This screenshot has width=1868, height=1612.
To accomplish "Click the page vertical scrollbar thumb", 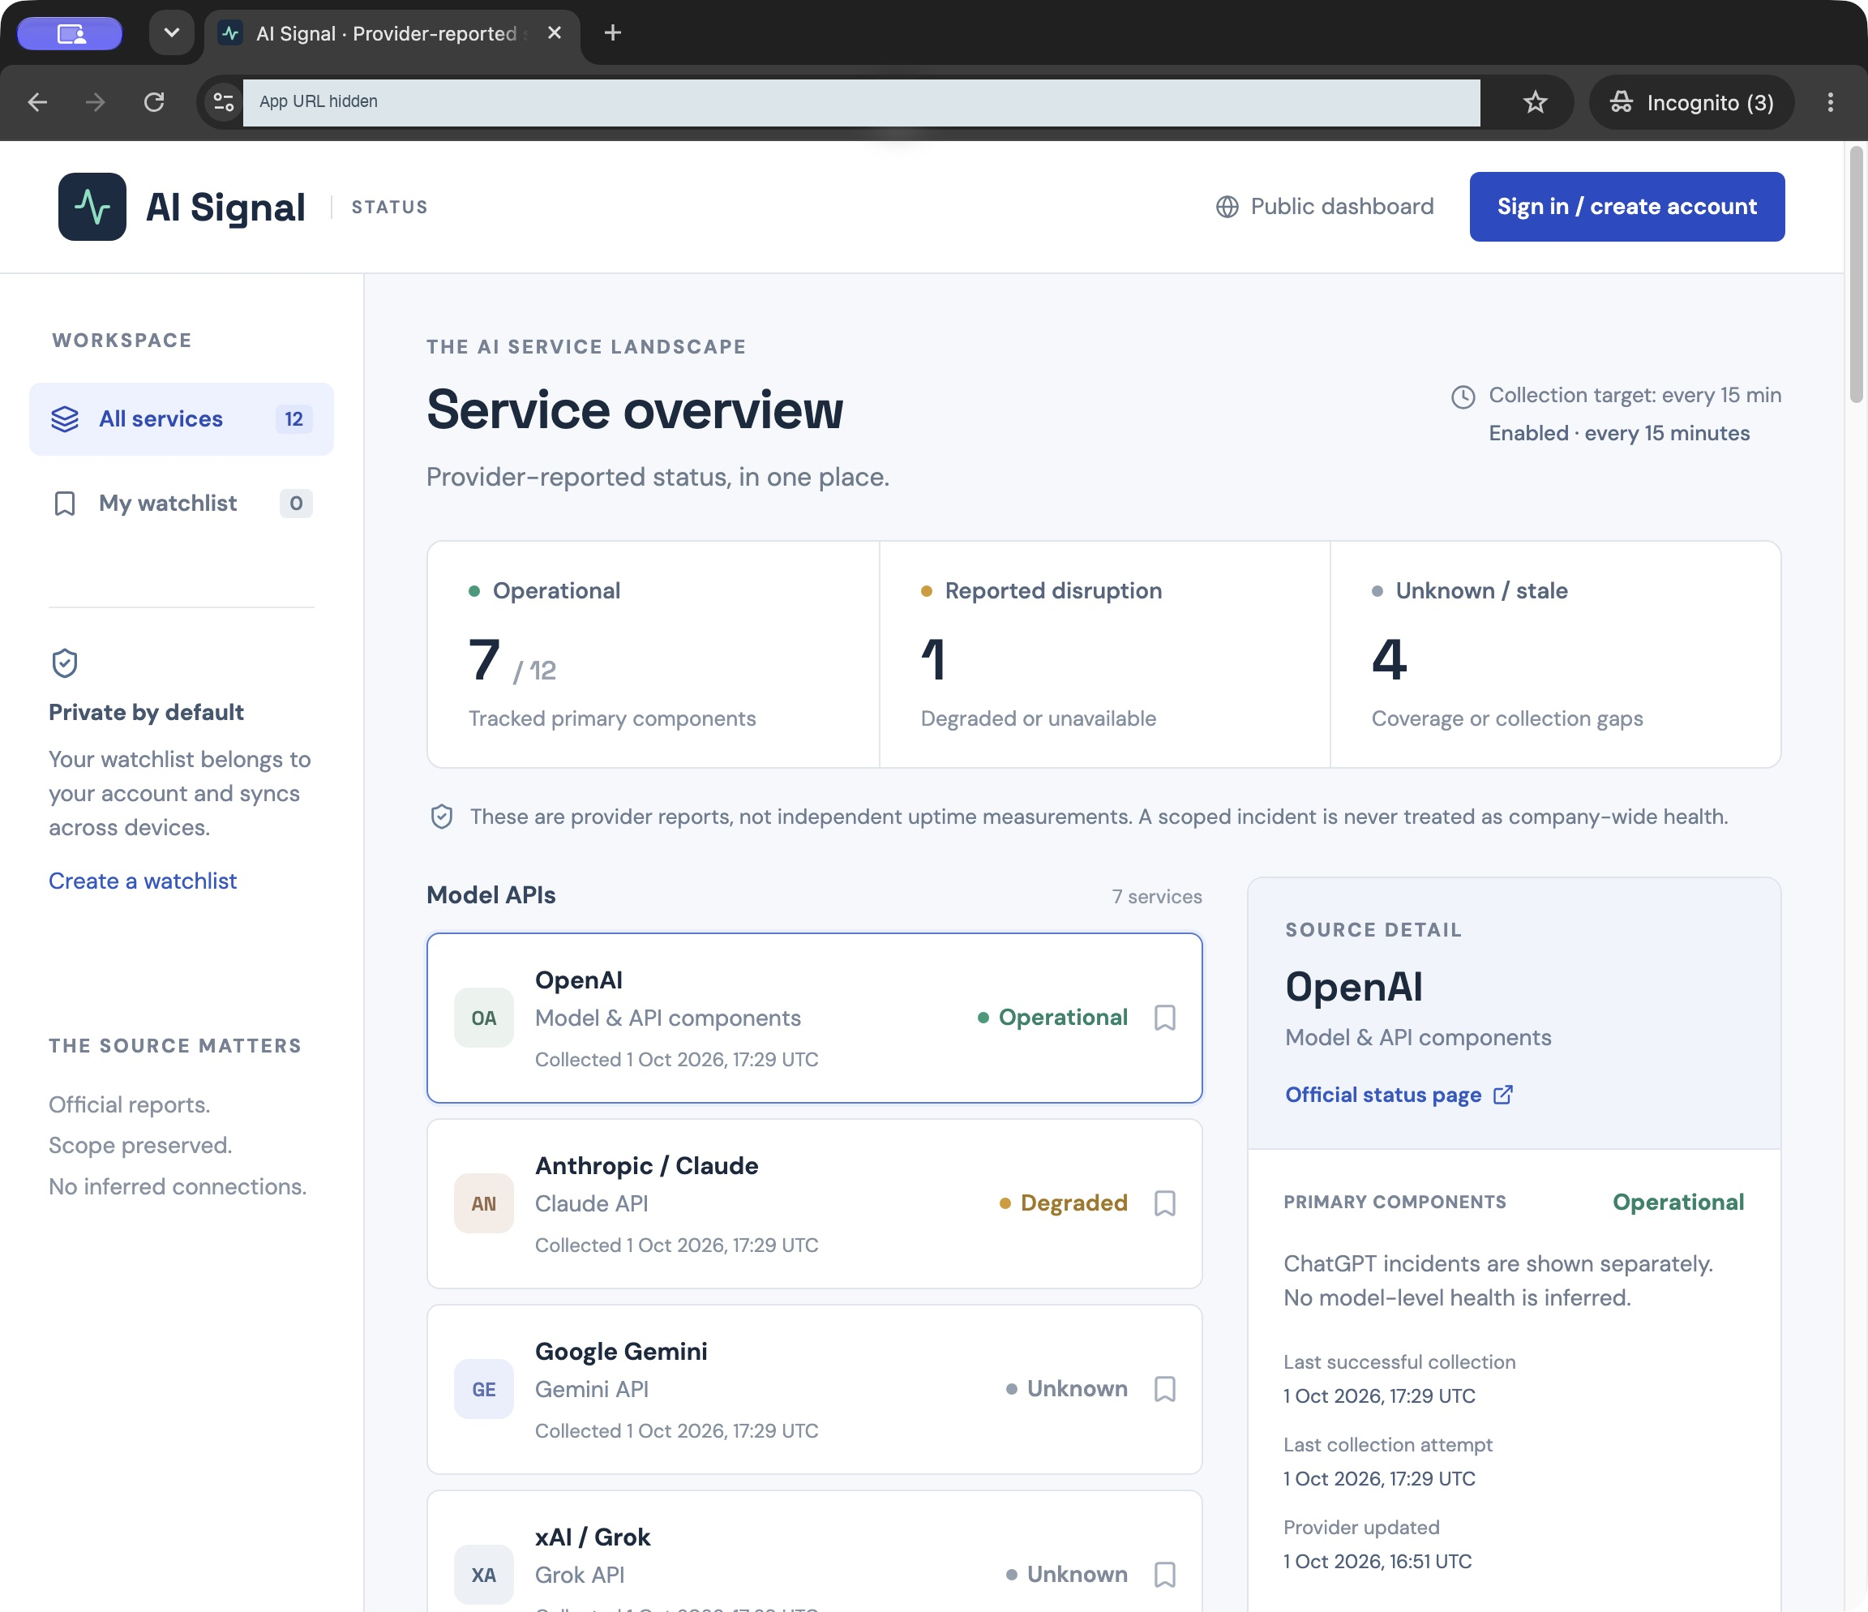I will (x=1857, y=273).
